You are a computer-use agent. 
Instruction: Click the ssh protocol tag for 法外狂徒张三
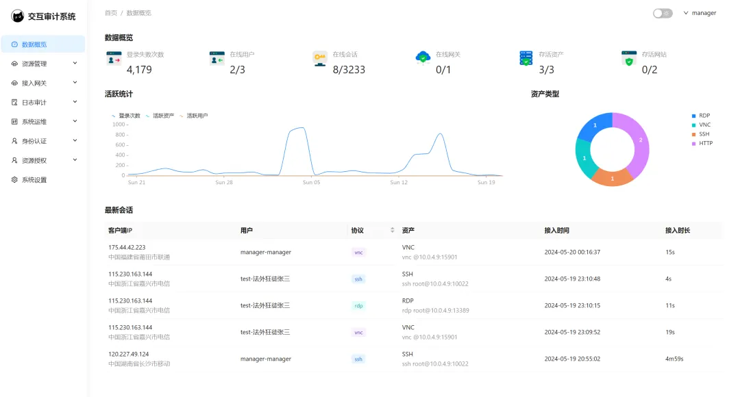point(358,279)
